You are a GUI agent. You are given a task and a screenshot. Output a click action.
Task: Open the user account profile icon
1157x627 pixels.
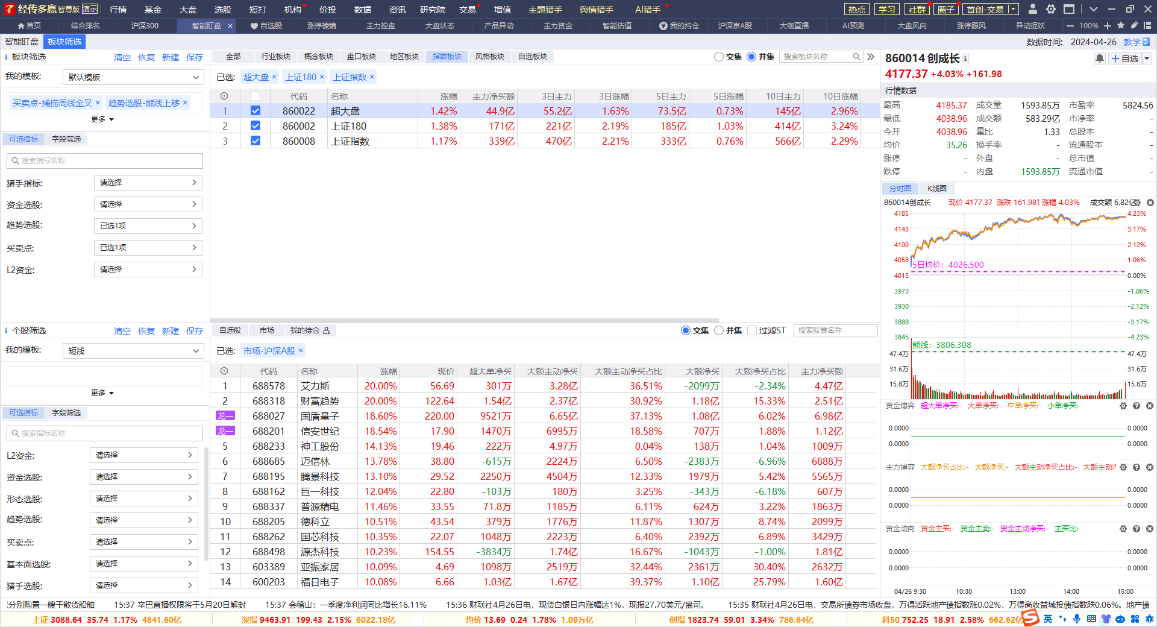click(1033, 9)
